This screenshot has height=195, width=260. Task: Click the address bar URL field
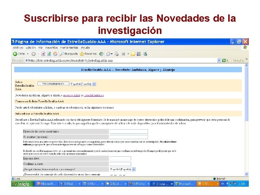click(x=122, y=61)
